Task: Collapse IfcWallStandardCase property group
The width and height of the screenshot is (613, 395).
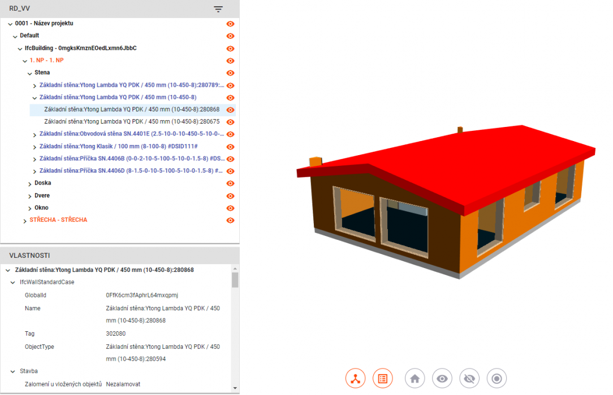Action: point(12,282)
